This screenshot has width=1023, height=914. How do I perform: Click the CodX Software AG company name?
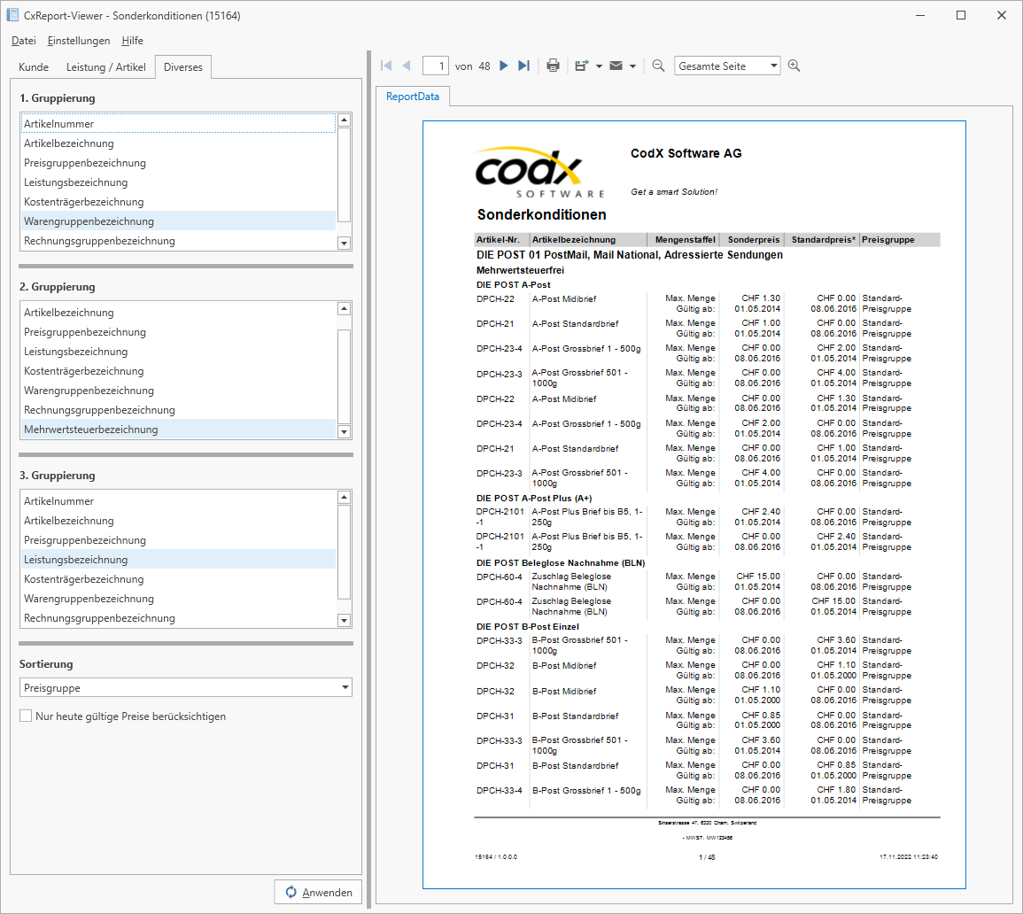(x=686, y=153)
